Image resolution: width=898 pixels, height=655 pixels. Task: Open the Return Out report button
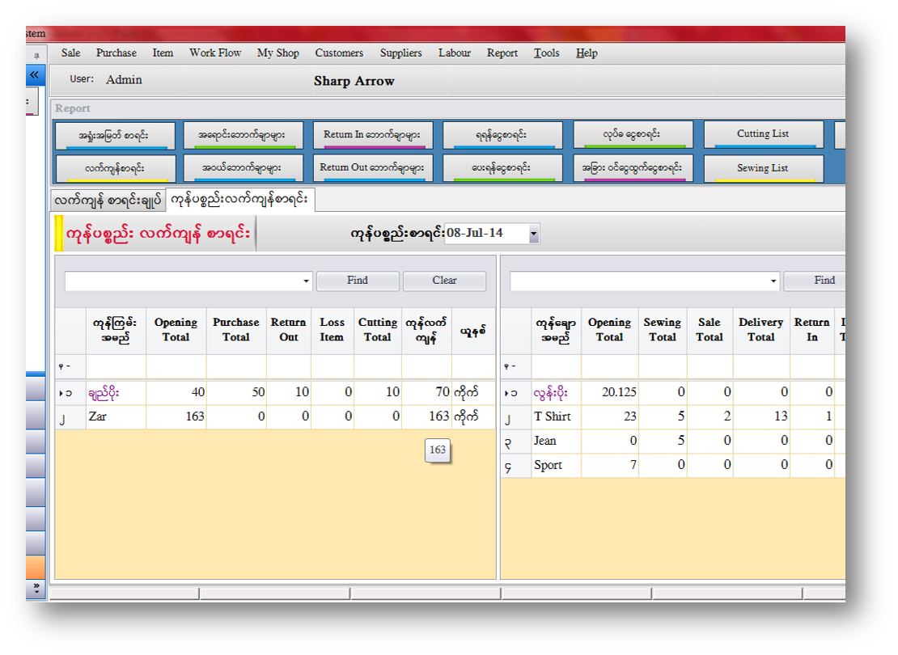372,168
